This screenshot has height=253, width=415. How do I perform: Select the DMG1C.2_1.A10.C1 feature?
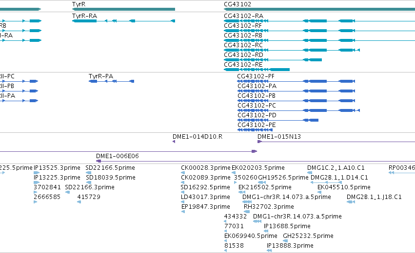pyautogui.click(x=336, y=168)
